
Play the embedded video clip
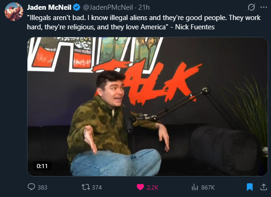(148, 107)
